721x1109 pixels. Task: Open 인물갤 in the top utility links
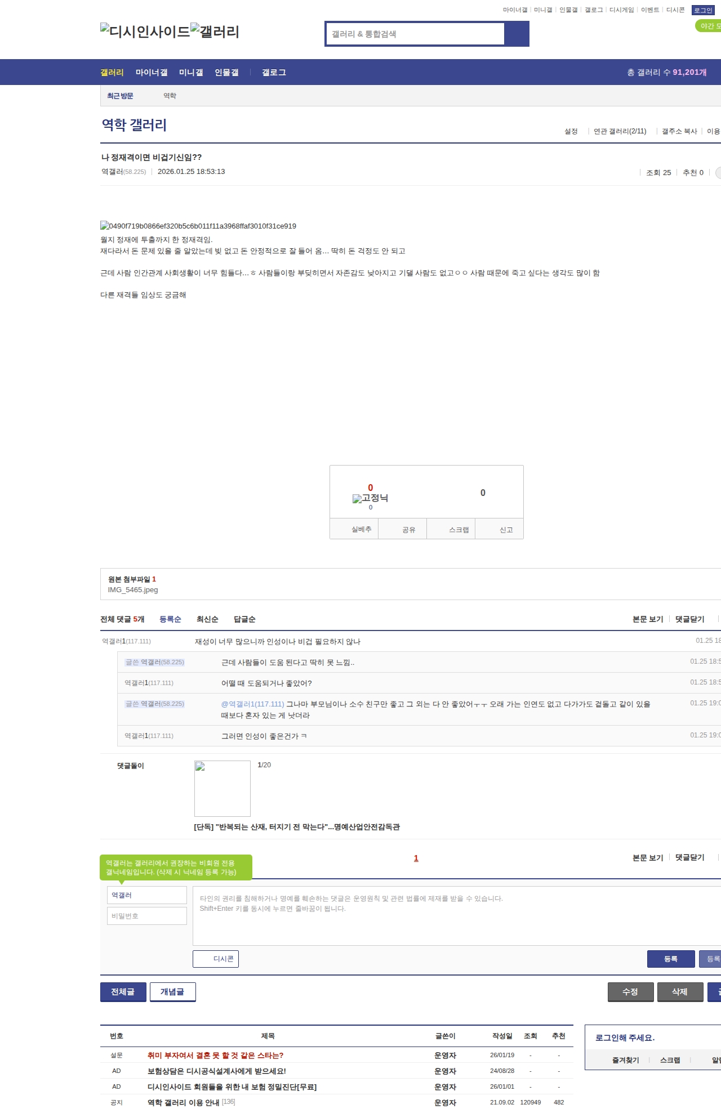(x=568, y=10)
